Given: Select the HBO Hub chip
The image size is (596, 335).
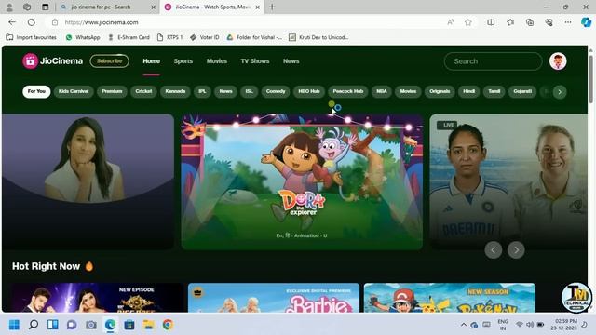Looking at the screenshot, I should pyautogui.click(x=309, y=91).
